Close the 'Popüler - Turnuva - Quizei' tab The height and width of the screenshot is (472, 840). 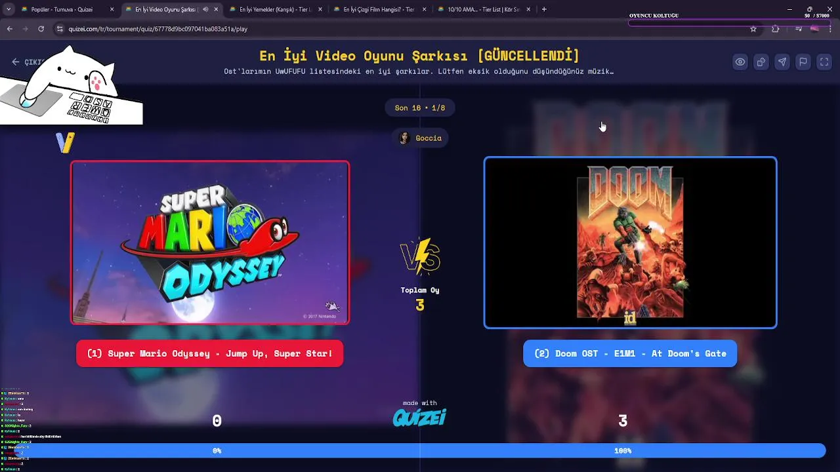coord(112,9)
